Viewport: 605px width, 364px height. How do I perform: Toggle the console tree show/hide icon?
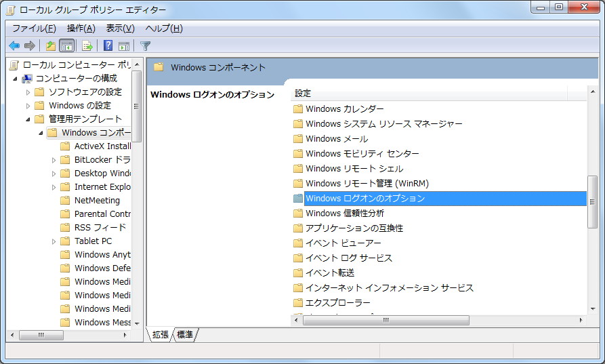67,46
